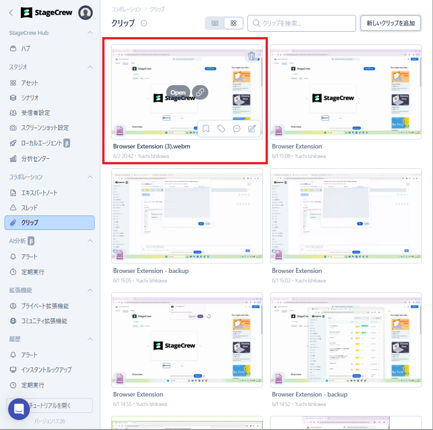Open comments on the first clip
Viewport: 433px width, 430px height.
[236, 129]
